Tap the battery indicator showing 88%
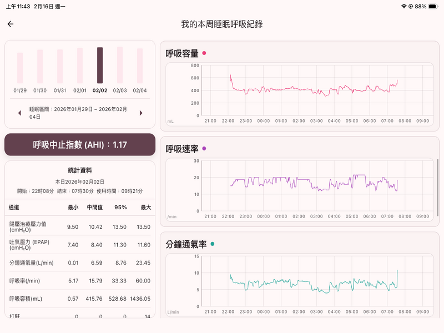444x333 pixels. pyautogui.click(x=427, y=7)
